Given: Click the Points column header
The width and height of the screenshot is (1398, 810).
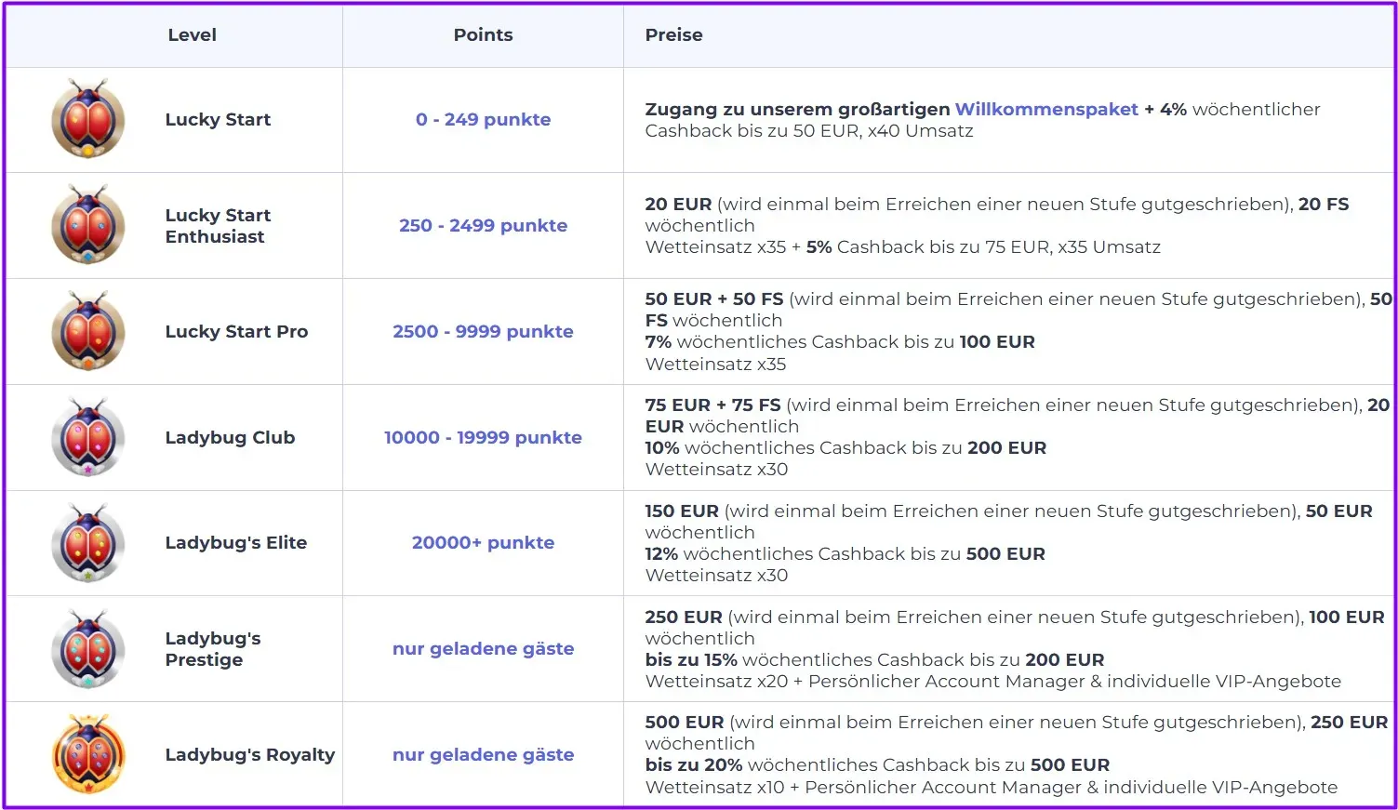Looking at the screenshot, I should (x=483, y=34).
